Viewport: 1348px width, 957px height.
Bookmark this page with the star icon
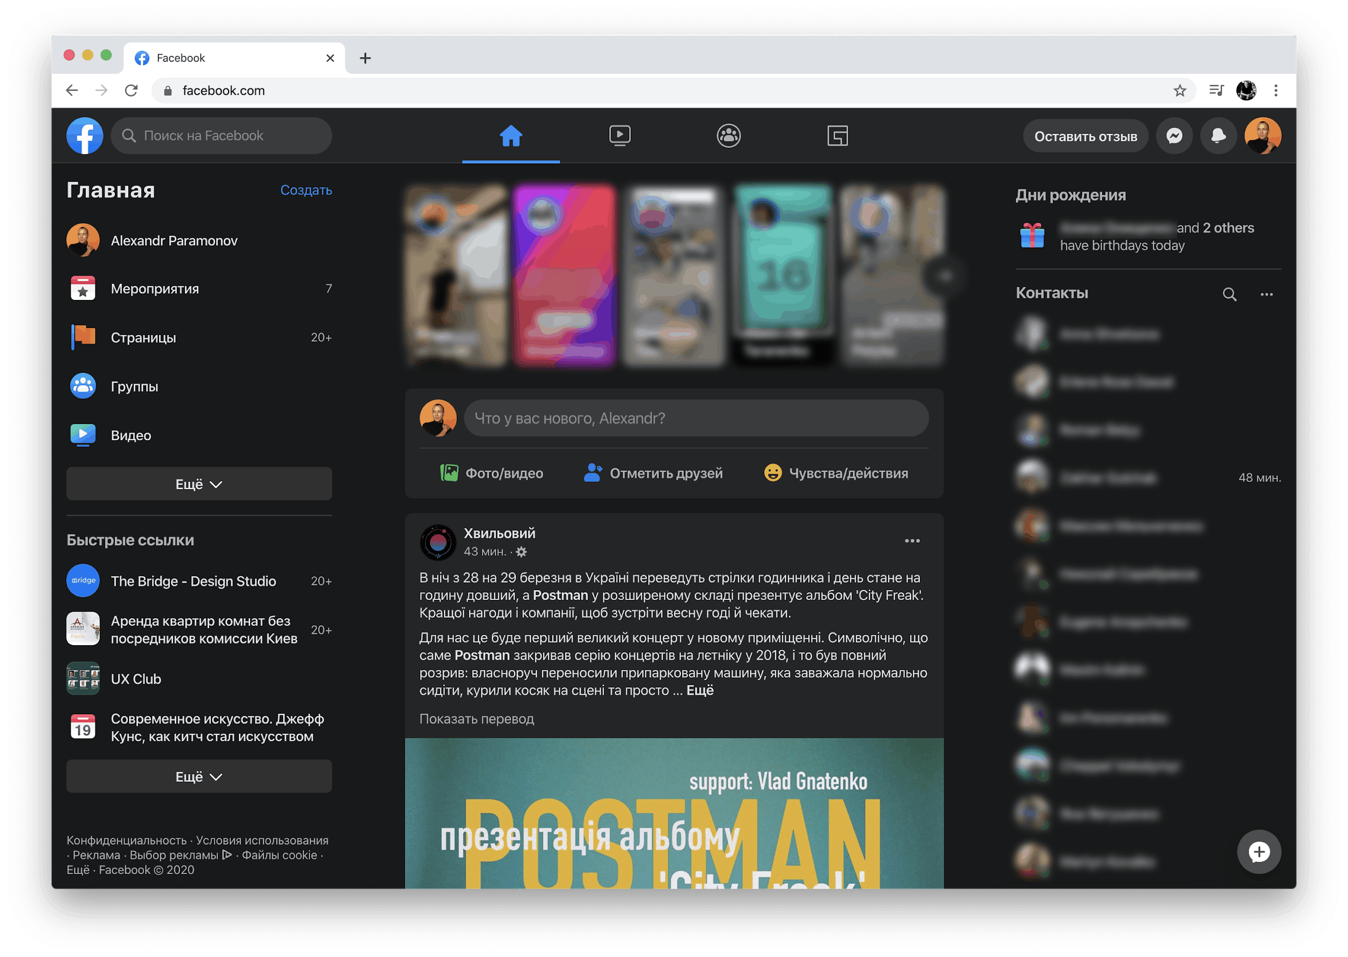coord(1180,90)
